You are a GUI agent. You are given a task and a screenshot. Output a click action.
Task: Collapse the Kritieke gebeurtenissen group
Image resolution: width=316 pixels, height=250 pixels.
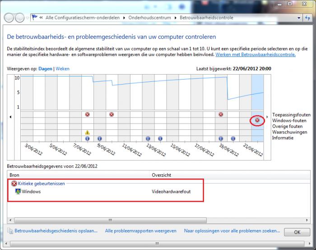(42, 184)
